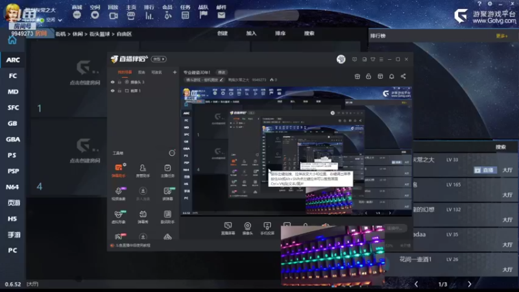The image size is (519, 292).
Task: Click the 搜索 button in room header
Action: pyautogui.click(x=309, y=34)
